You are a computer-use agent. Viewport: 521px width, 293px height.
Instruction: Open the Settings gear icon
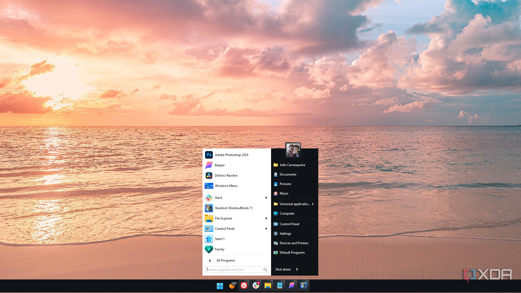coord(275,234)
